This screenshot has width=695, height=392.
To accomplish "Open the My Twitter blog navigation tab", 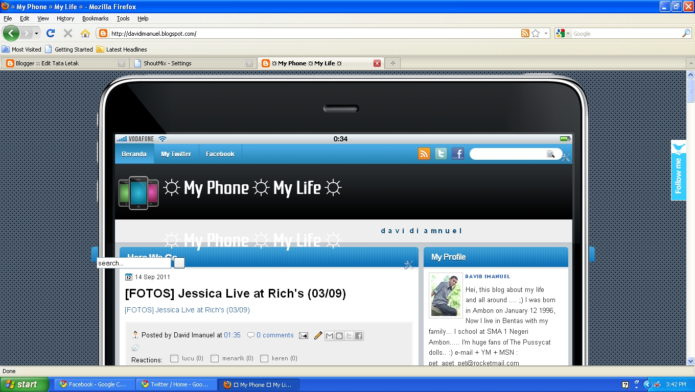I will pyautogui.click(x=176, y=154).
